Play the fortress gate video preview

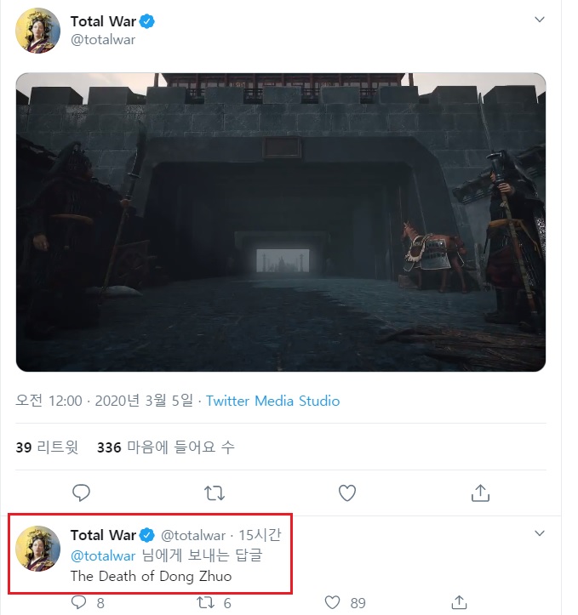point(281,222)
